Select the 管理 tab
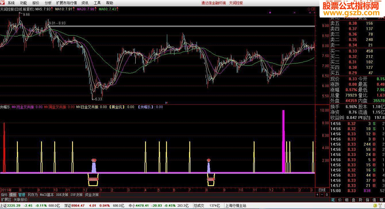This screenshot has width=385, height=209. click(22, 195)
